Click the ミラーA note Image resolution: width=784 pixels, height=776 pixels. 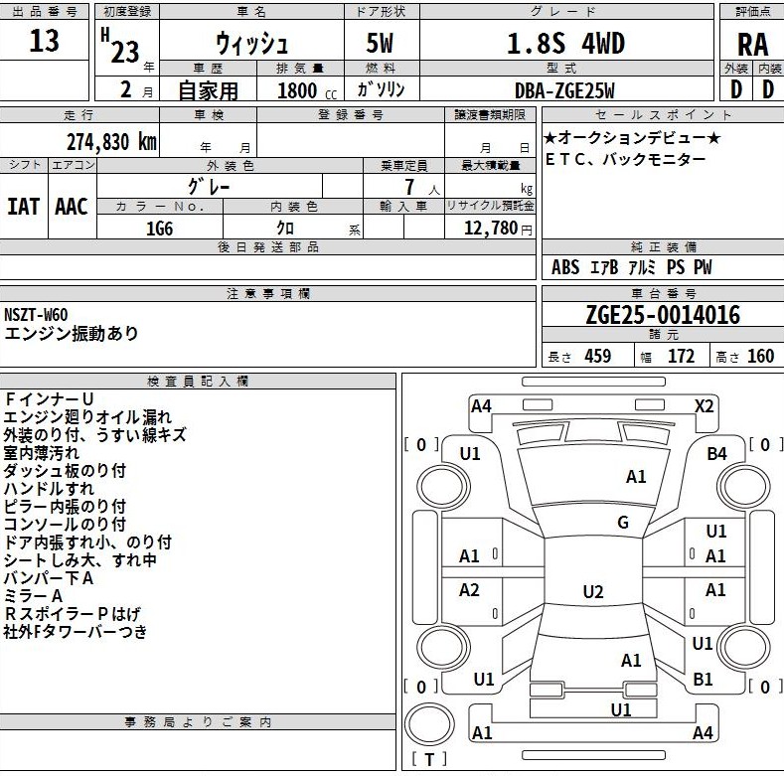34,596
